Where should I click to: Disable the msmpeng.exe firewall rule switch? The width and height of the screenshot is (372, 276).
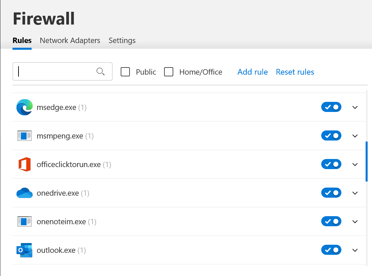point(331,135)
